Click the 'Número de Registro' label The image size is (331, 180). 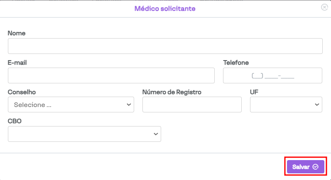[x=172, y=92]
